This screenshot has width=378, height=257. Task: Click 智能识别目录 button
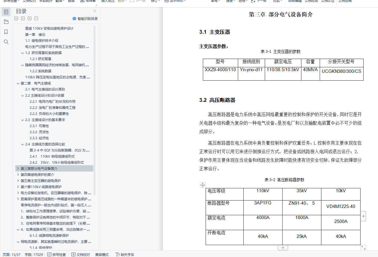pos(85,19)
